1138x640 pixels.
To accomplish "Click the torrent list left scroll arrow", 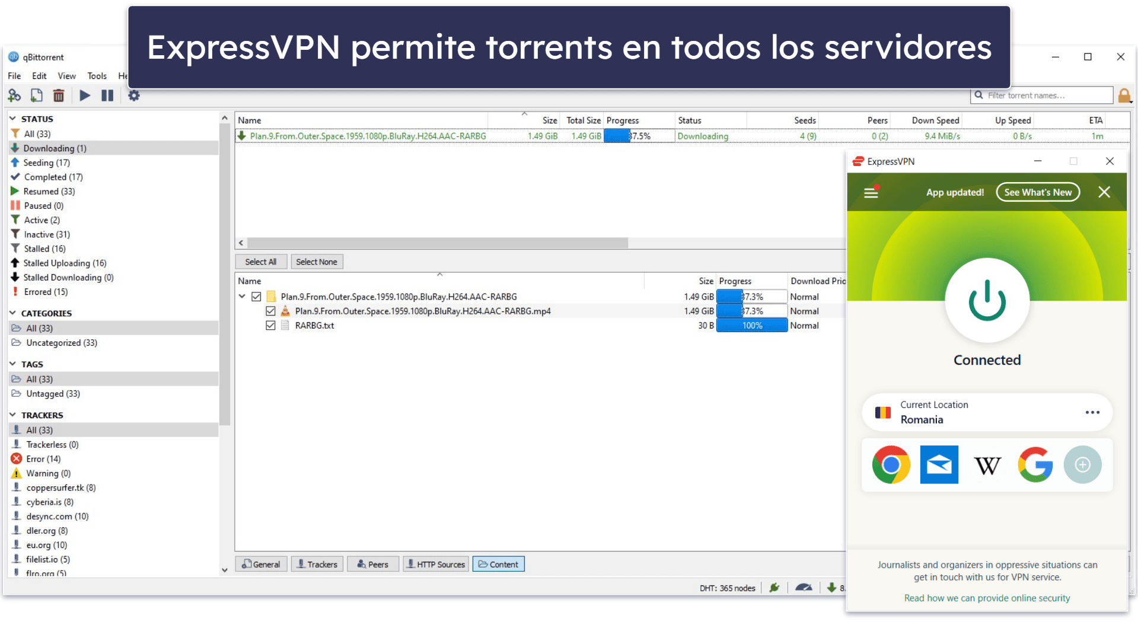I will [241, 243].
